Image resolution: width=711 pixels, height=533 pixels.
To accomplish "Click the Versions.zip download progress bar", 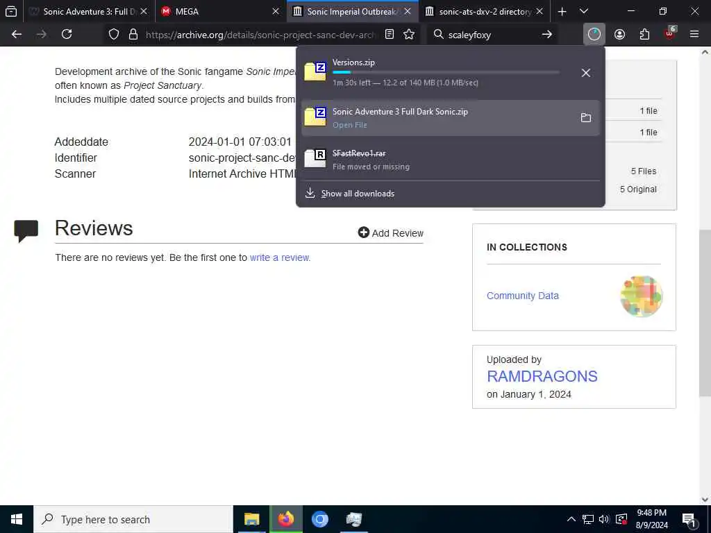I will pyautogui.click(x=446, y=72).
